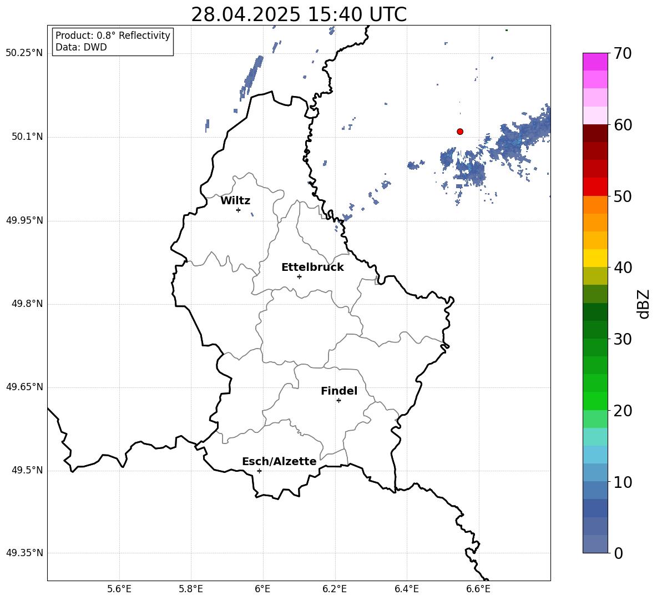
Task: Click the colorbar tick label 30
Action: click(623, 339)
